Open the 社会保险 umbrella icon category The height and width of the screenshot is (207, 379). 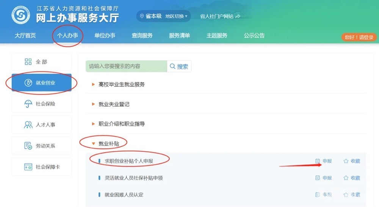tap(28, 104)
